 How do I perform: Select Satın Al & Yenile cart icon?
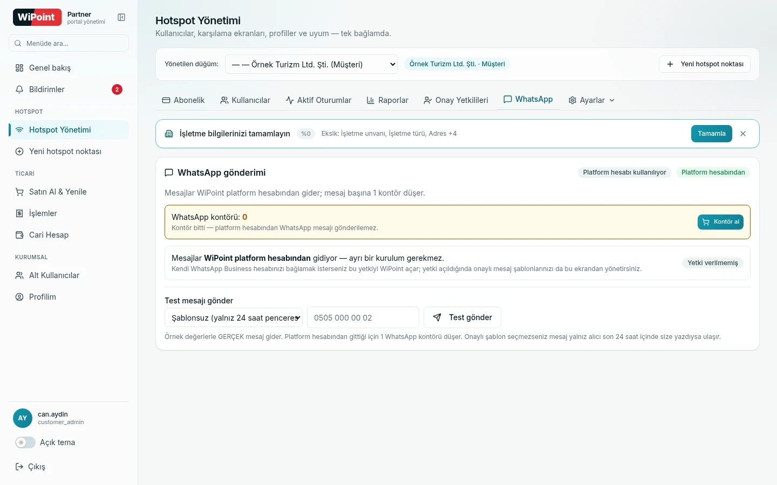coord(19,192)
